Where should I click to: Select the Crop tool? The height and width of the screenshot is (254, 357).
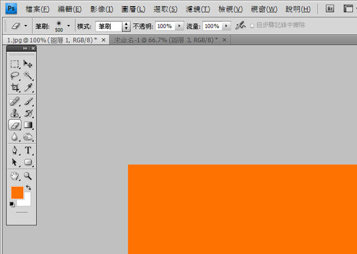pyautogui.click(x=14, y=88)
